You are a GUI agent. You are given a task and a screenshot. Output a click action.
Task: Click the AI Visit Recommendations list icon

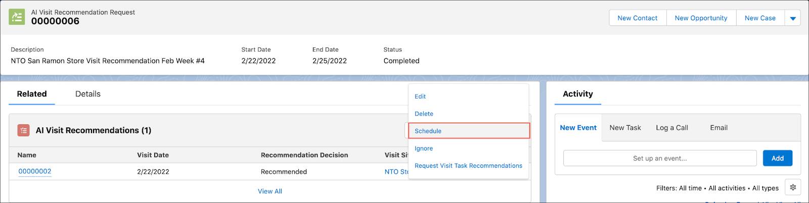click(x=23, y=130)
